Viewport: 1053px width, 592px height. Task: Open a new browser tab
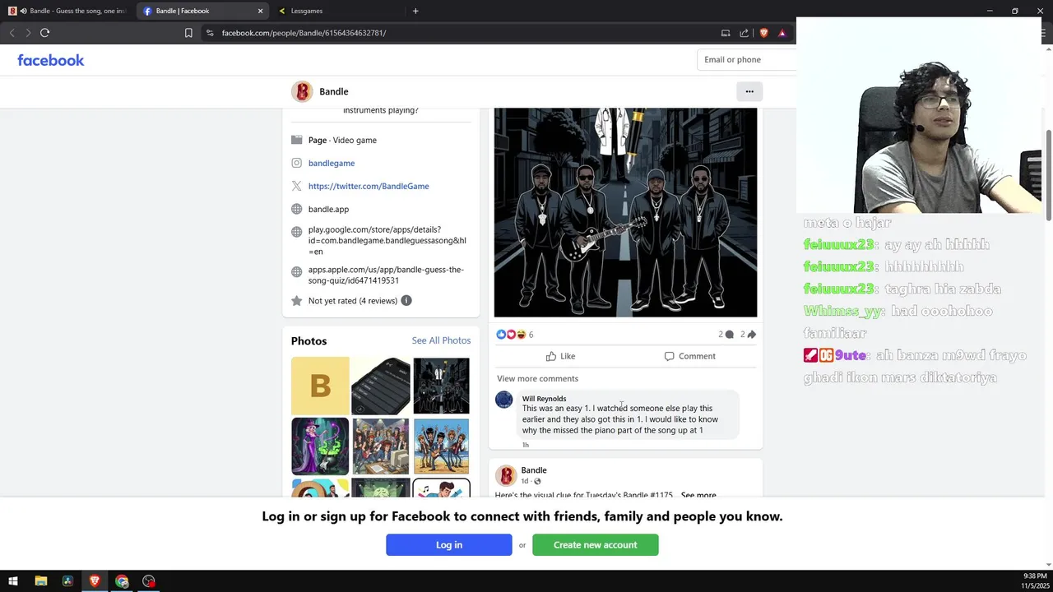pyautogui.click(x=415, y=11)
